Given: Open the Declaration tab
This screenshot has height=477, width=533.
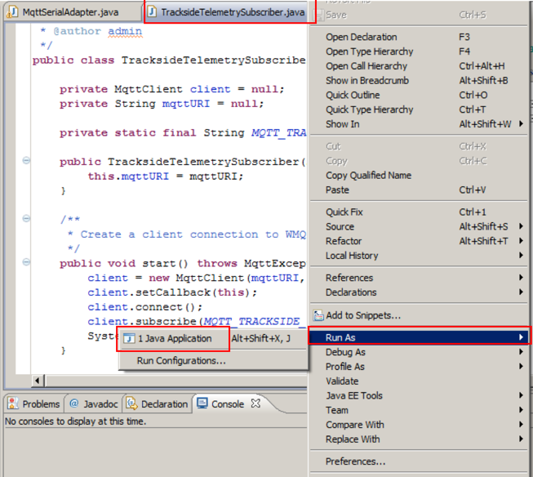Looking at the screenshot, I should point(157,403).
